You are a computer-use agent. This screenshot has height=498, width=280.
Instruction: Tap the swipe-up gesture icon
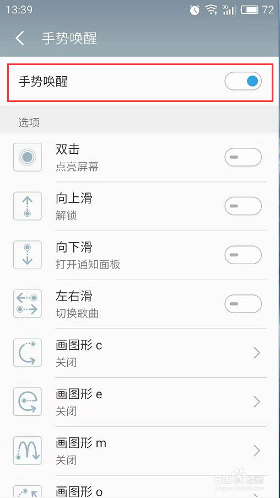pos(28,206)
